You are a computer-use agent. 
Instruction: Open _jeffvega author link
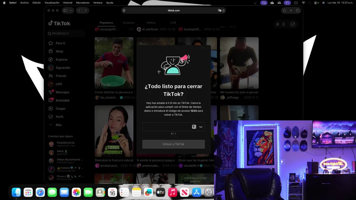click(x=232, y=97)
